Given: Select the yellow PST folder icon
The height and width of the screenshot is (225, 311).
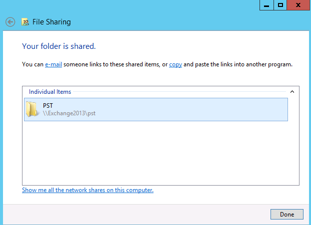Looking at the screenshot, I should click(31, 109).
